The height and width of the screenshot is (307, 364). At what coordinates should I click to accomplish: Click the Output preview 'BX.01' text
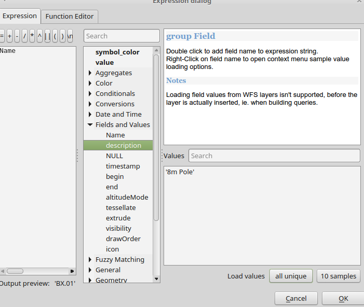65,283
